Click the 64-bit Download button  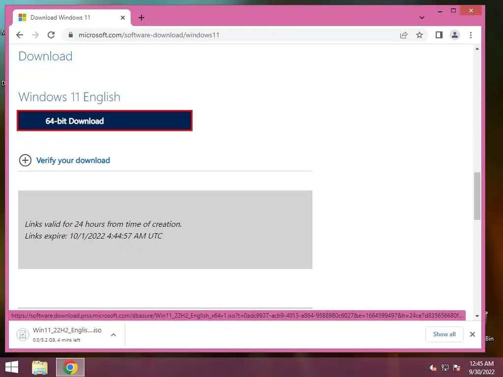[x=105, y=121]
